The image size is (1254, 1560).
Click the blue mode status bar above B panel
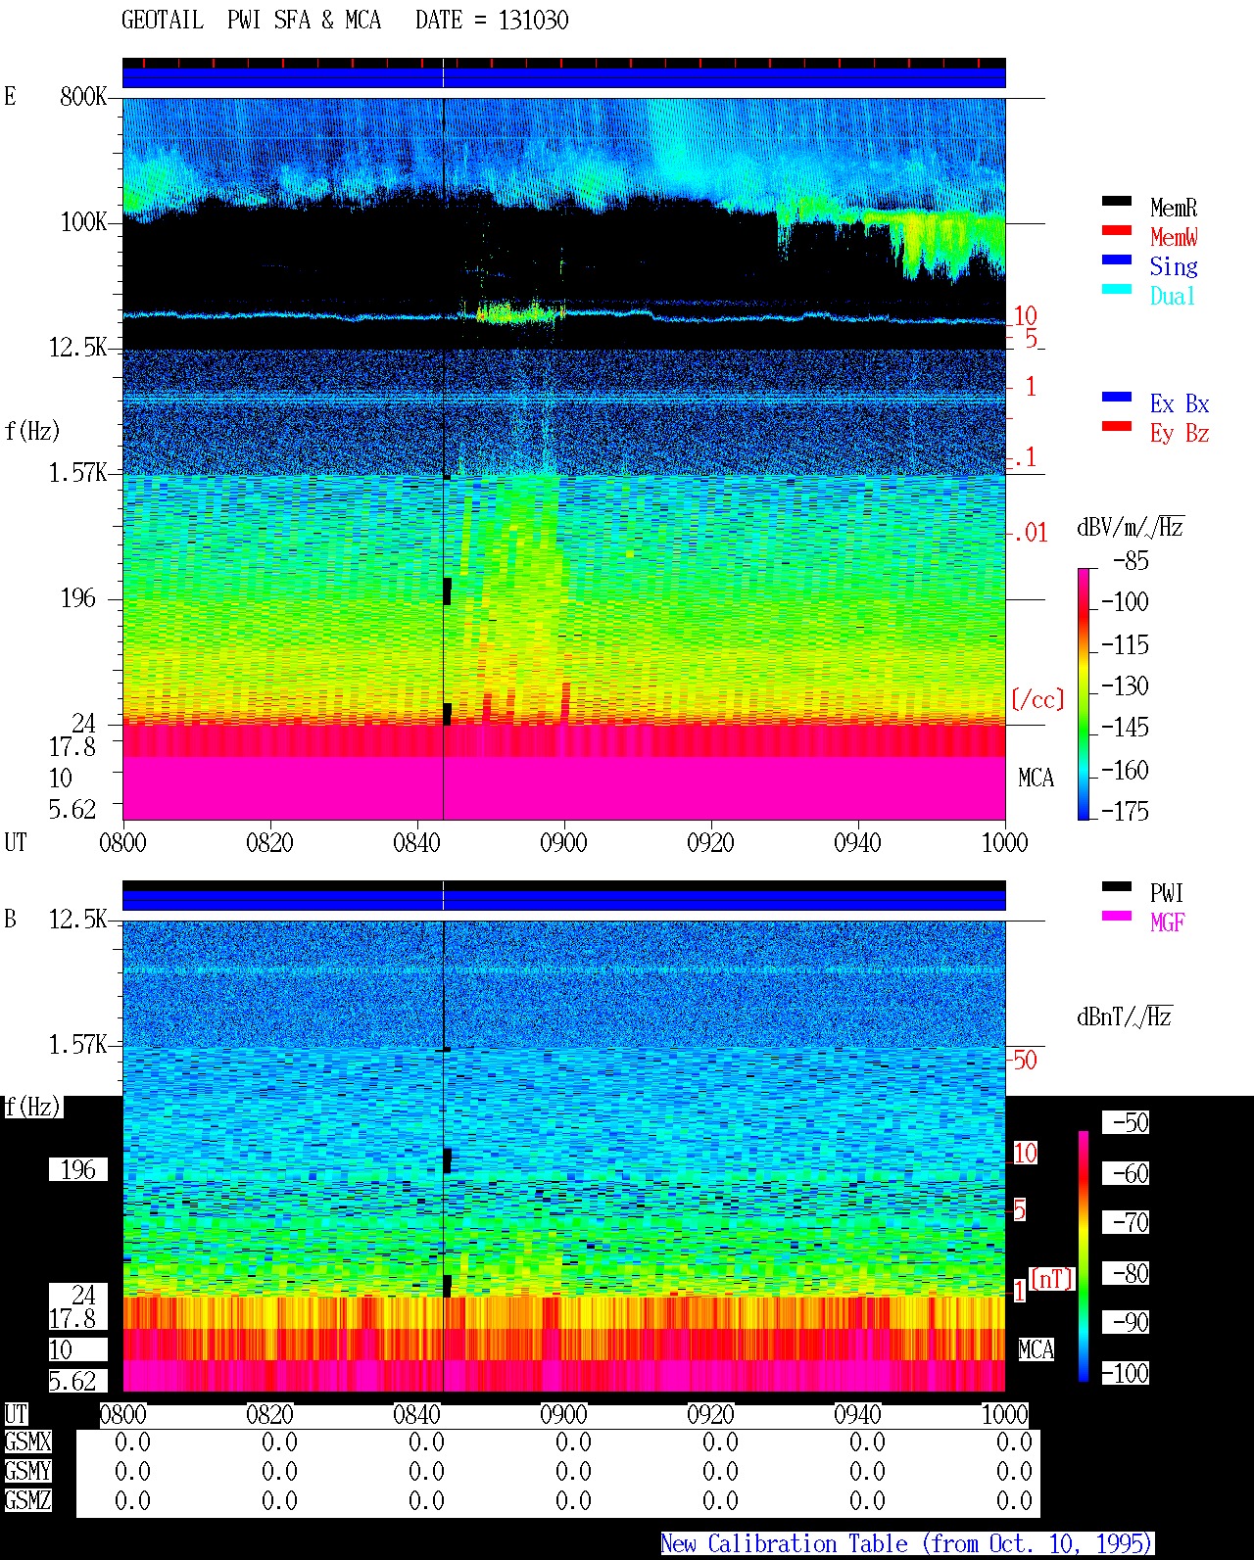point(563,899)
